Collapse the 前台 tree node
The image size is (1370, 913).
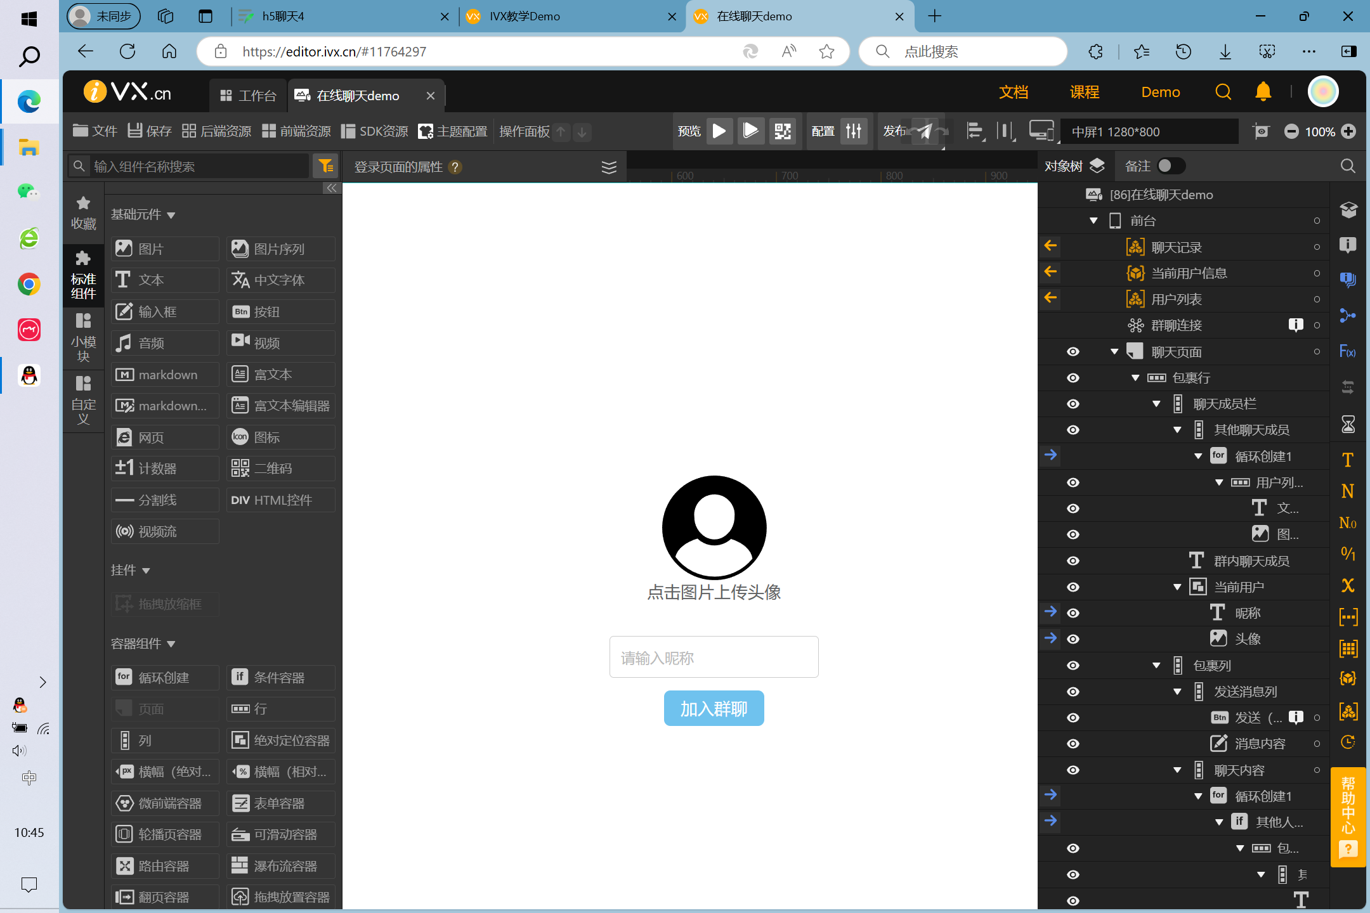pyautogui.click(x=1093, y=221)
